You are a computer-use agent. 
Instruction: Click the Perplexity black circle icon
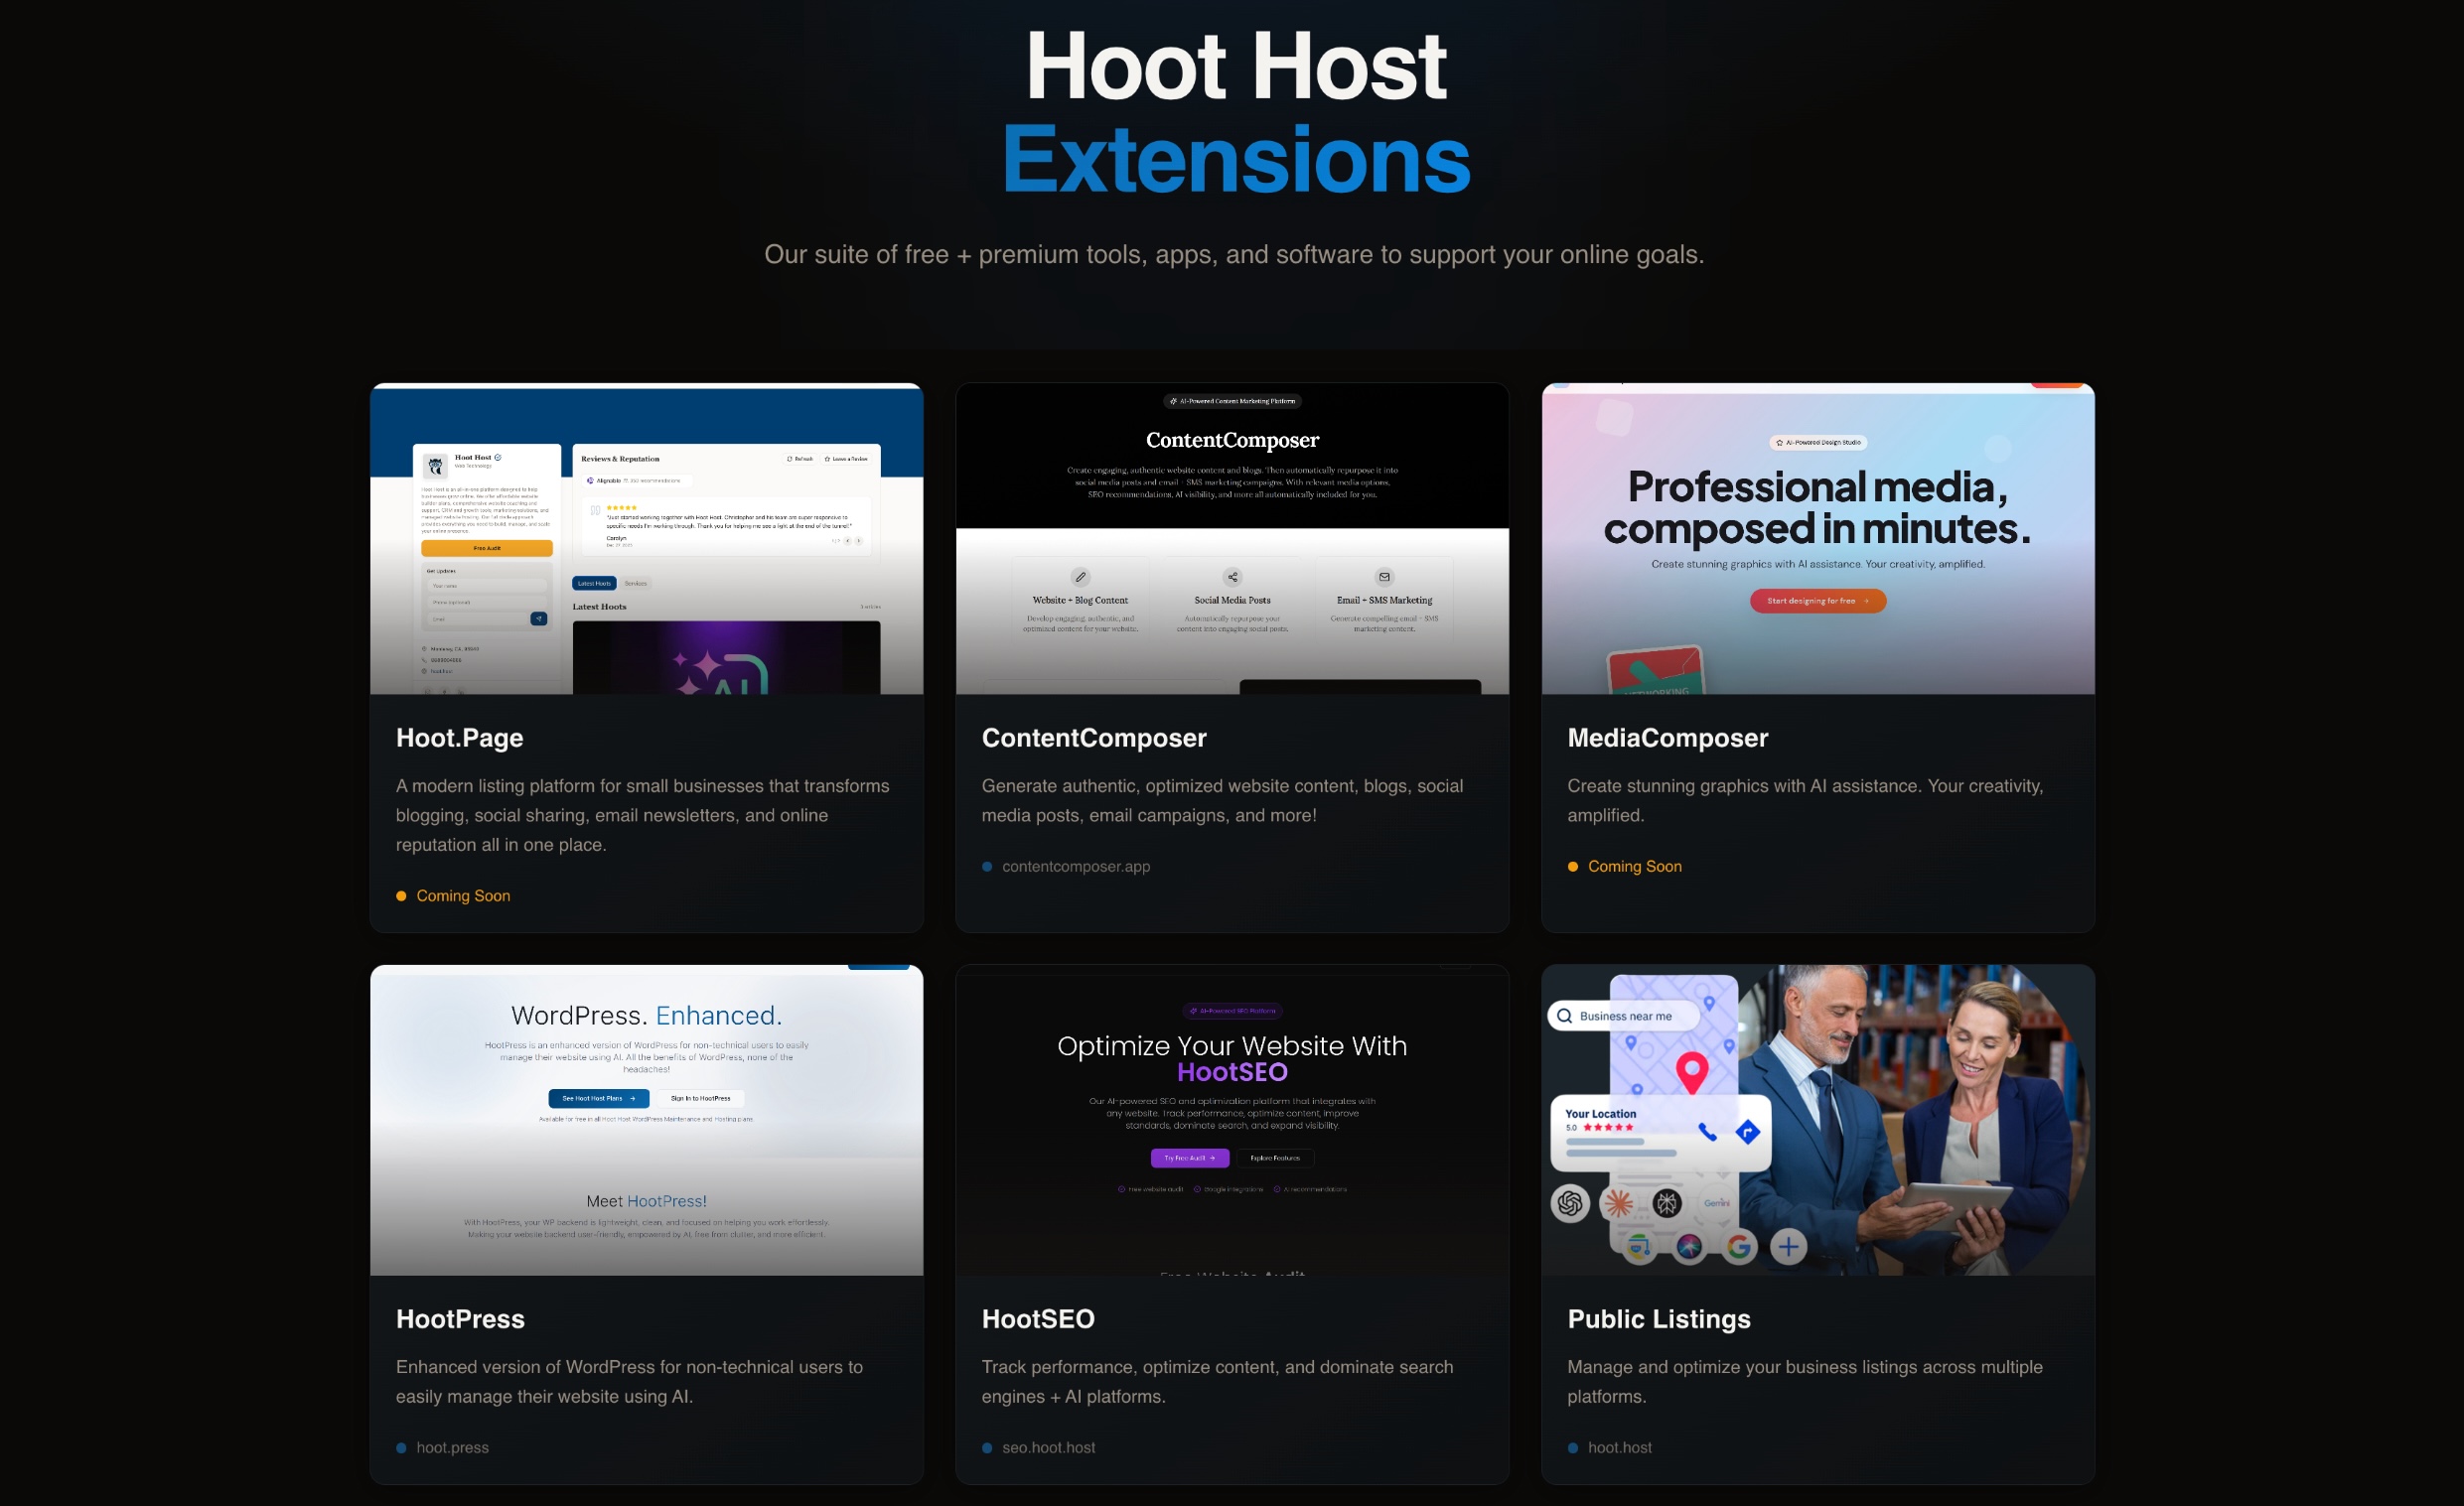pyautogui.click(x=1667, y=1203)
